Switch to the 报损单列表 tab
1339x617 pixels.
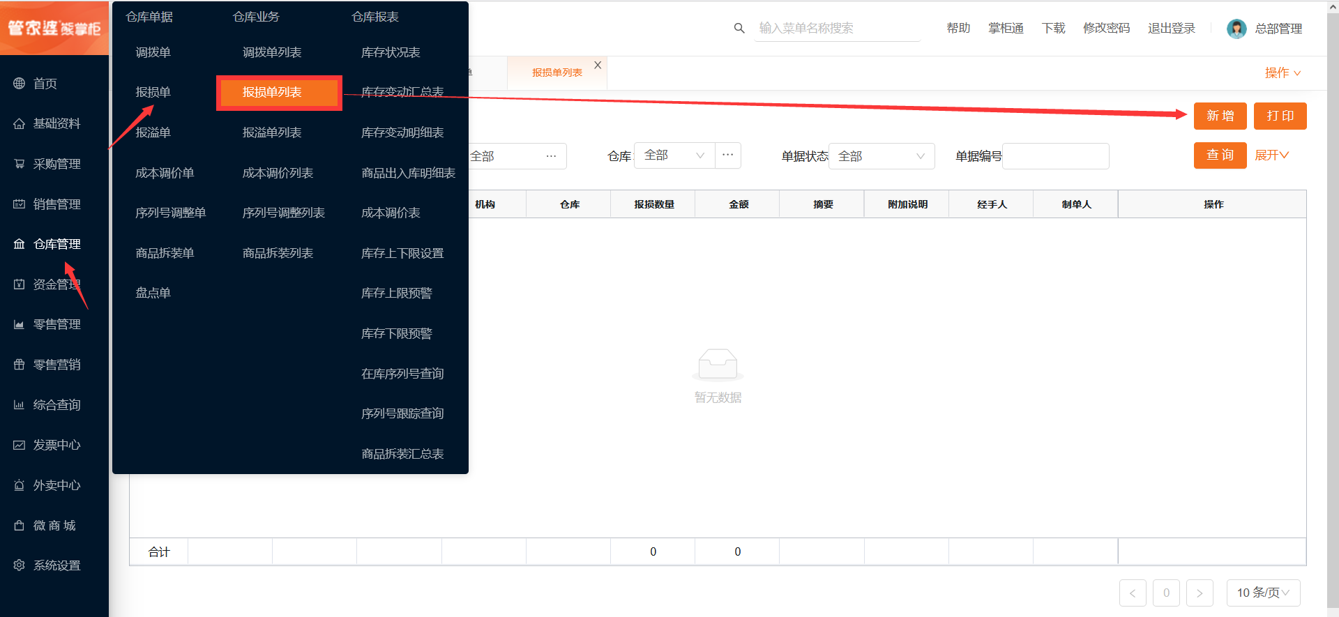[557, 73]
